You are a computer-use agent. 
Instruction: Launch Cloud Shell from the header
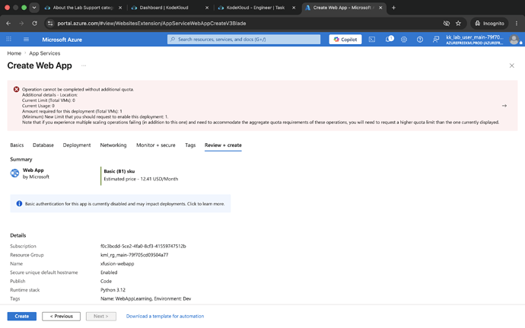point(372,40)
